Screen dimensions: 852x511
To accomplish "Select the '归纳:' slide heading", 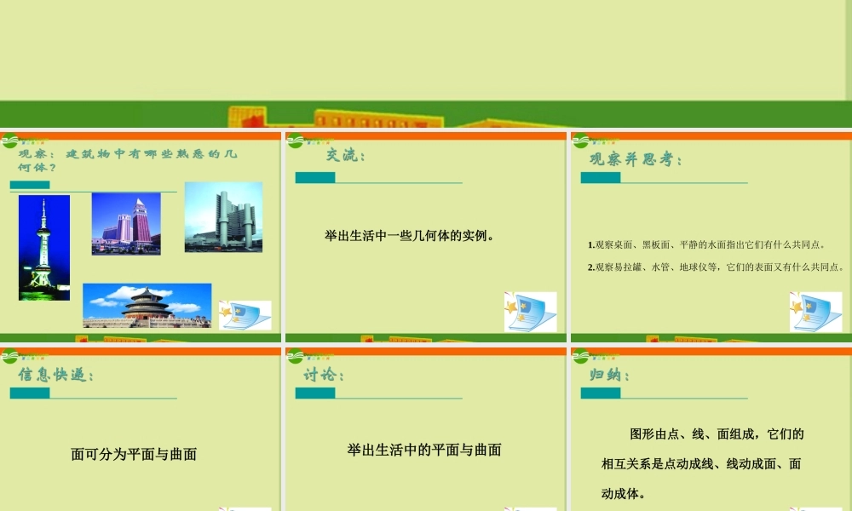I will [x=609, y=375].
